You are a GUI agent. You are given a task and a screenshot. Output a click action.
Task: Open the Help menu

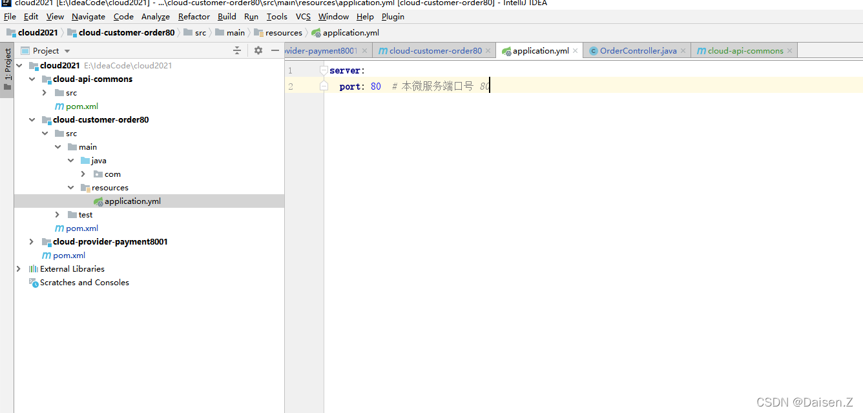point(365,17)
